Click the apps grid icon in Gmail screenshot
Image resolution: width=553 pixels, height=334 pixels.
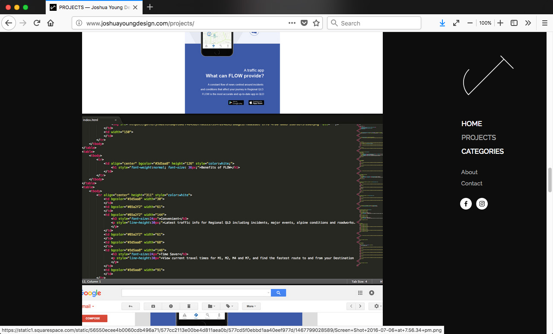click(x=360, y=293)
